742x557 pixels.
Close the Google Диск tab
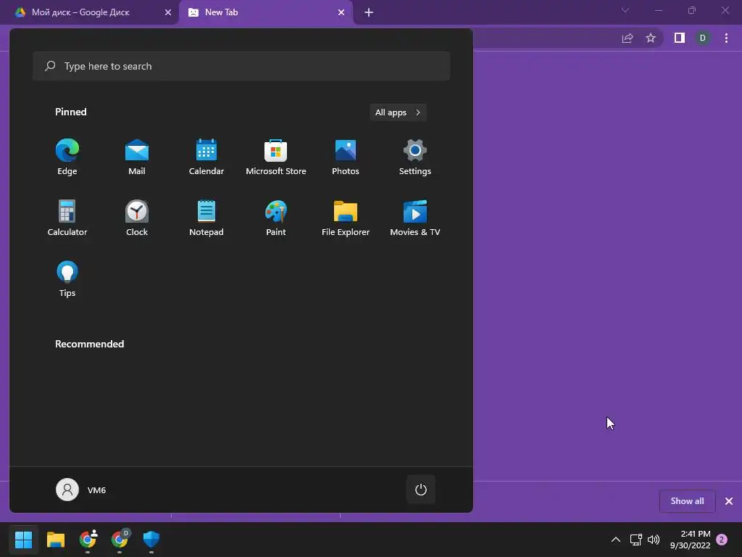tap(168, 12)
